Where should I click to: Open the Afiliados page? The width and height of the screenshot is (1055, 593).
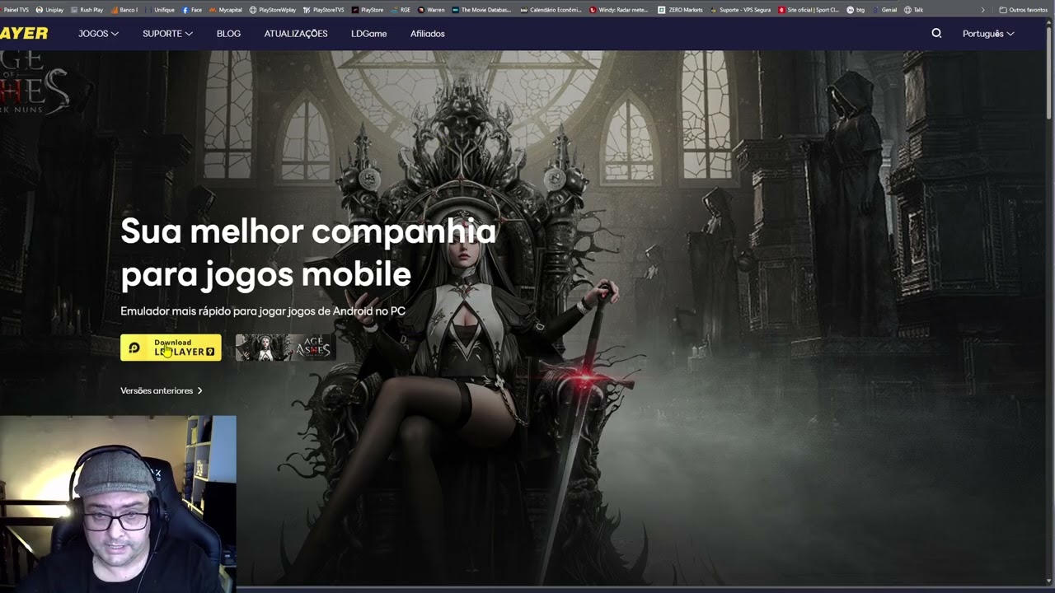pyautogui.click(x=427, y=34)
